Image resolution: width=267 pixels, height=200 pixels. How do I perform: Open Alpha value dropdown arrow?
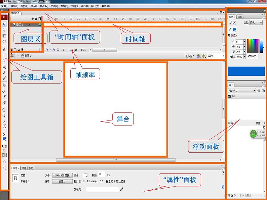pos(244,57)
